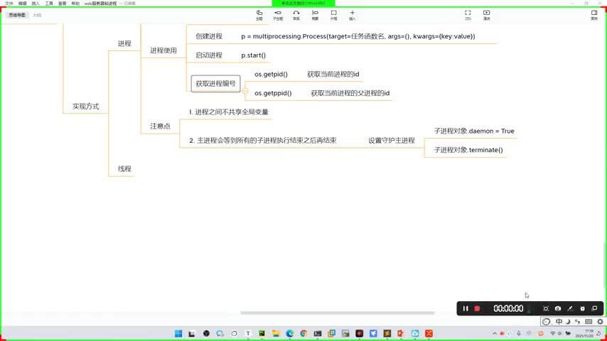Open the 插入 menu
Image resolution: width=607 pixels, height=341 pixels.
36,3
